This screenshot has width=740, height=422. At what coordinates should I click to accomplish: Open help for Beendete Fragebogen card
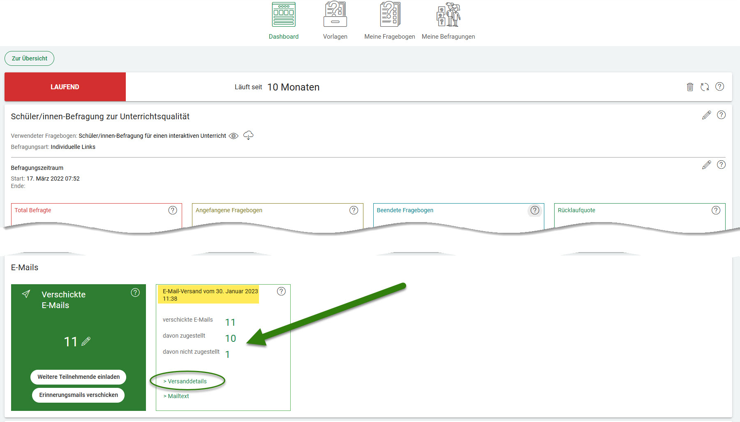point(534,210)
